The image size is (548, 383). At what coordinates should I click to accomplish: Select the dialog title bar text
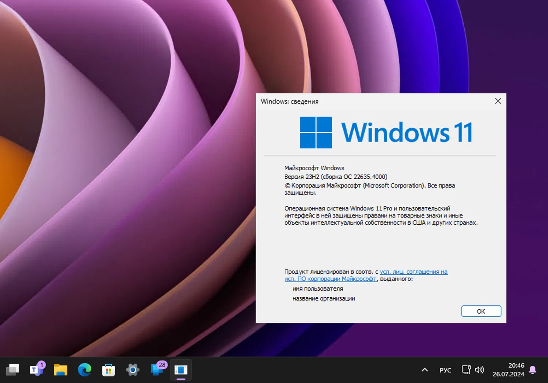point(289,101)
